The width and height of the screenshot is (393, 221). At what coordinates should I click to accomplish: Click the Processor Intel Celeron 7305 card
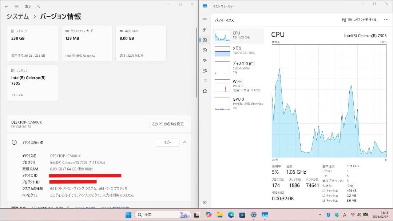[33, 83]
